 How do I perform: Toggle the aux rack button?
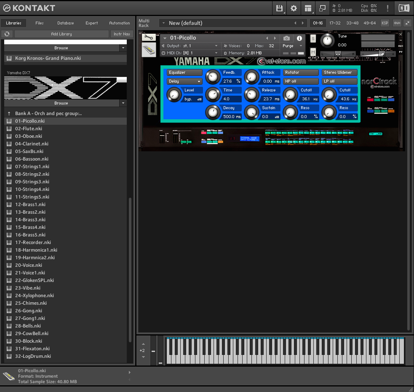397,23
